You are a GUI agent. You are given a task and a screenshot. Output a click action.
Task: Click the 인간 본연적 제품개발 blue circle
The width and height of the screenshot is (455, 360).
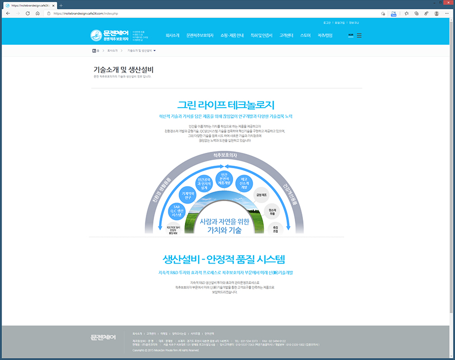point(224,179)
